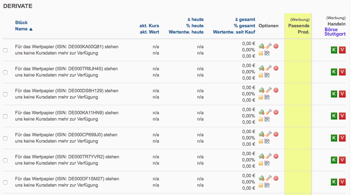Click the green K buy button for DE000KA00Q81
Viewport: 353px width, 195px height.
pos(334,50)
